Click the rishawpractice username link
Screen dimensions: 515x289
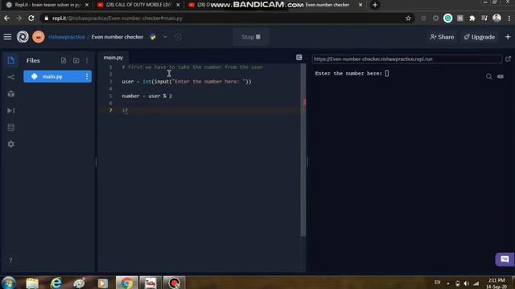(67, 37)
